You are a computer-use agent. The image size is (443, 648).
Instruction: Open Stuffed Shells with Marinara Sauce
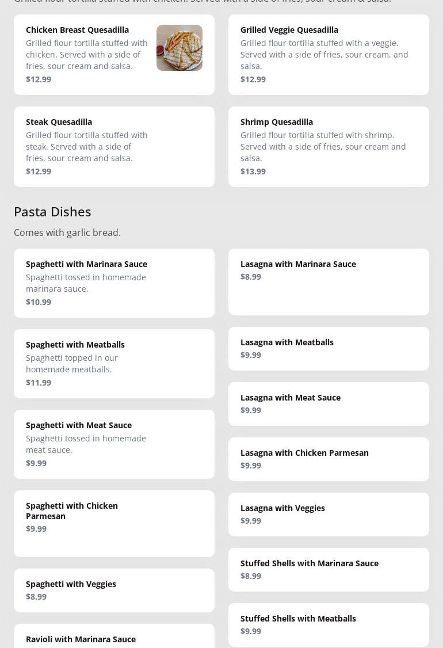coord(328,569)
